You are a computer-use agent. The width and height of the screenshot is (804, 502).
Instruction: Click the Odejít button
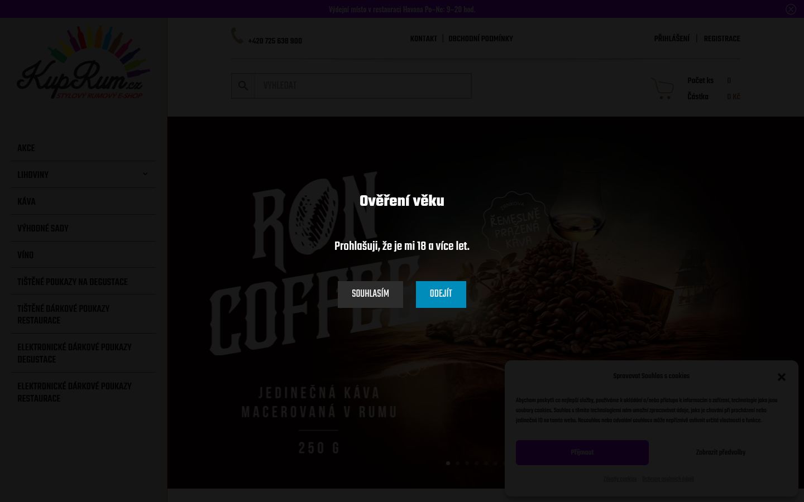441,294
